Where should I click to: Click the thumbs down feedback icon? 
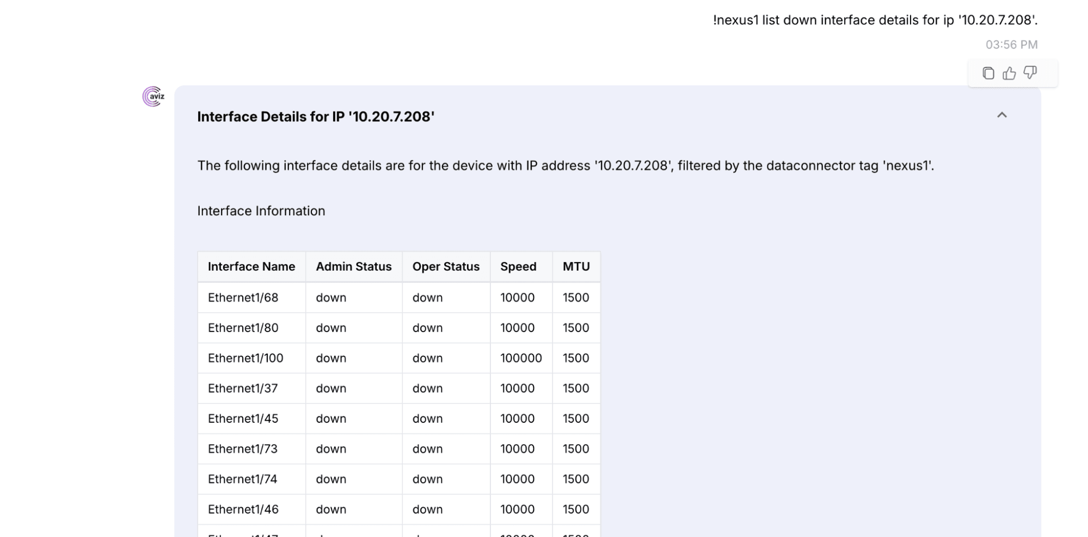tap(1029, 72)
